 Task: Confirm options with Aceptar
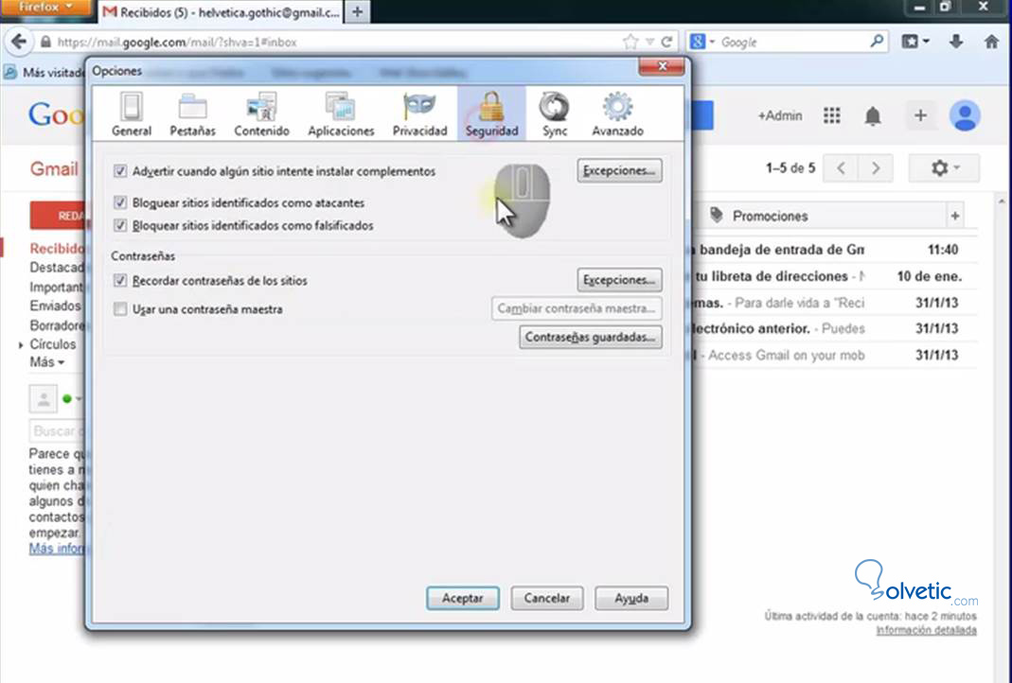click(462, 598)
